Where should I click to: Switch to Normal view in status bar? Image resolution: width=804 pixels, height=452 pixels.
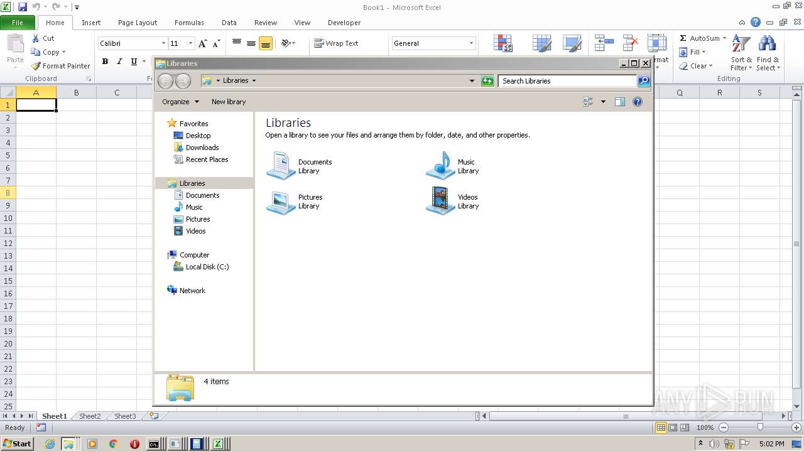point(661,428)
